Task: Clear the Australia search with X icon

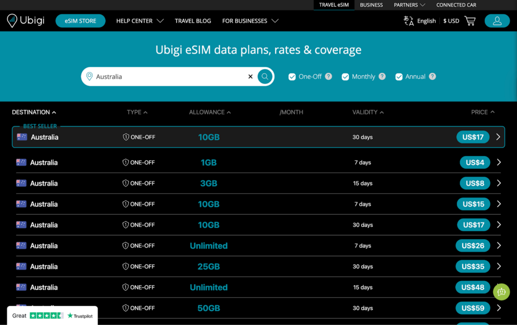Action: [x=250, y=77]
